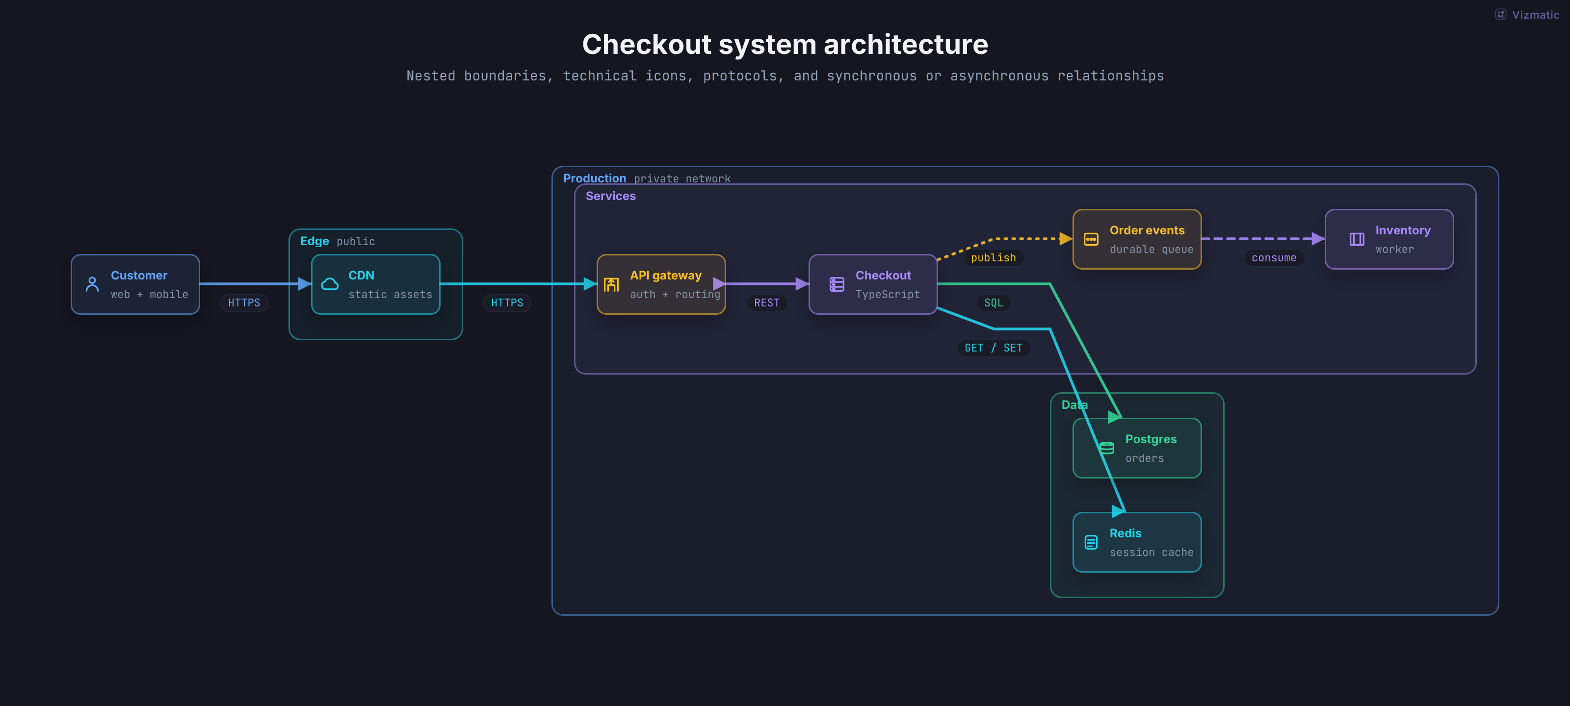Click 'TypeScript' text under Checkout
The width and height of the screenshot is (1570, 706).
click(888, 295)
